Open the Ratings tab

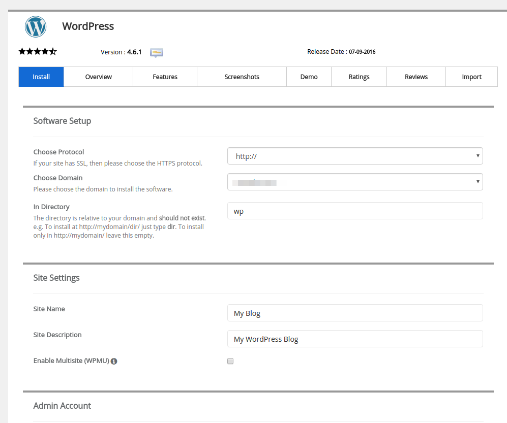(359, 77)
